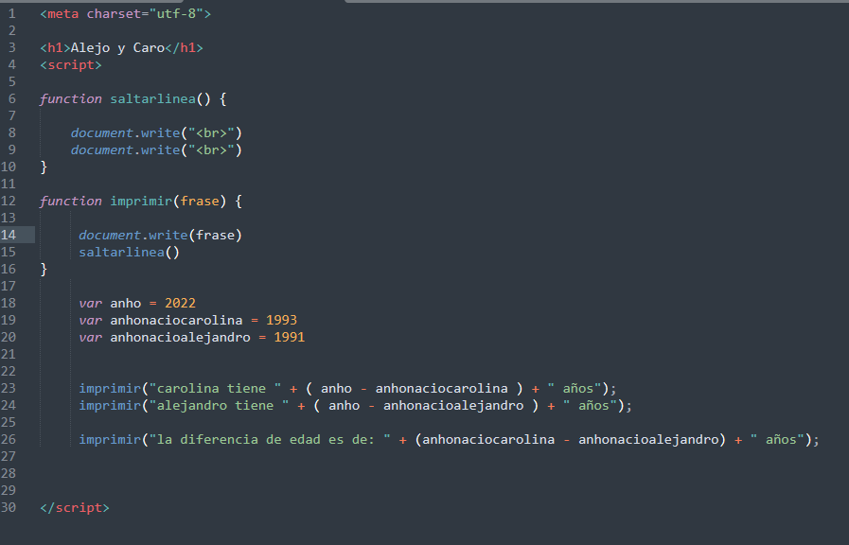Screen dimensions: 849x545
Task: Click document.write("<br>") on line 9
Action: [x=156, y=149]
